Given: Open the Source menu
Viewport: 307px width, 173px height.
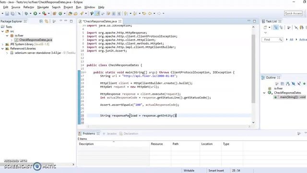Looking at the screenshot, I should 16,7.
